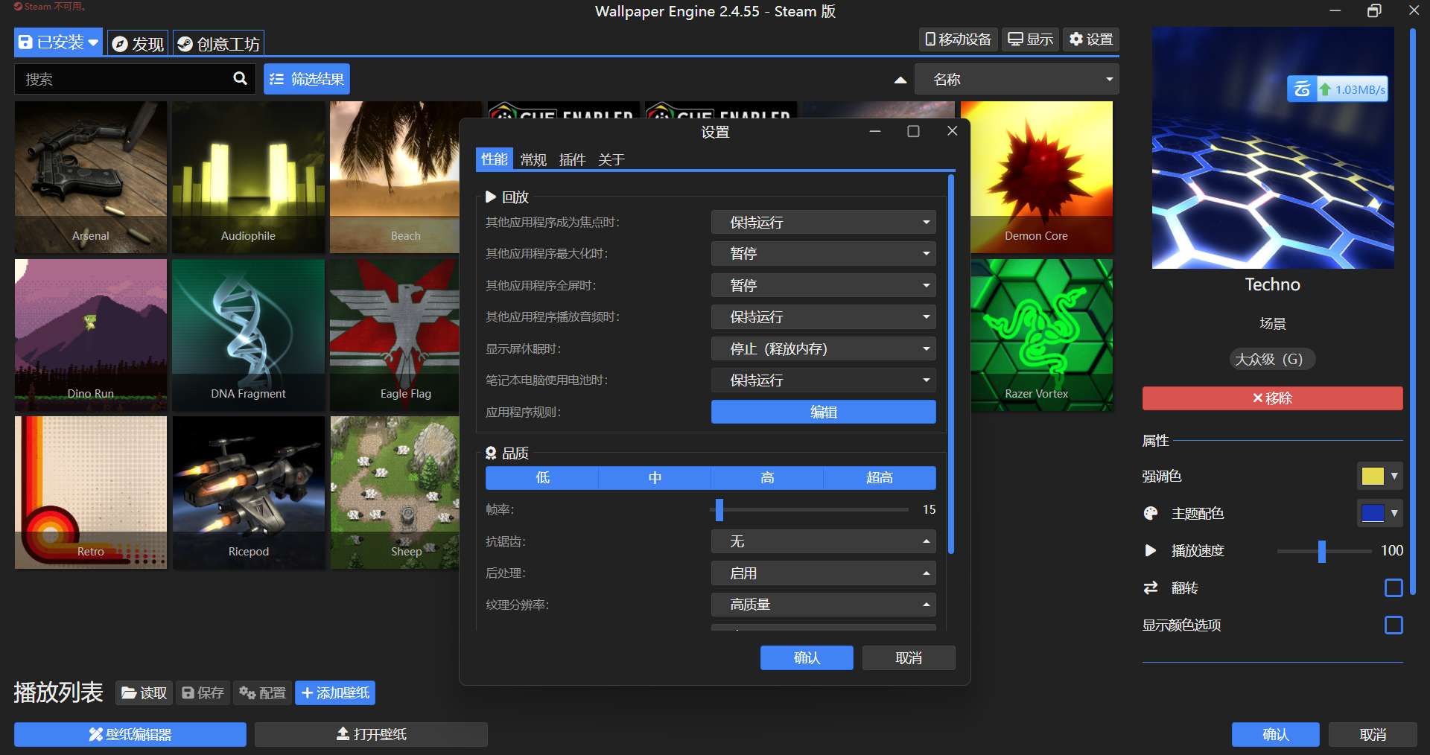This screenshot has width=1430, height=755.
Task: Cancel the settings dialog
Action: [x=909, y=657]
